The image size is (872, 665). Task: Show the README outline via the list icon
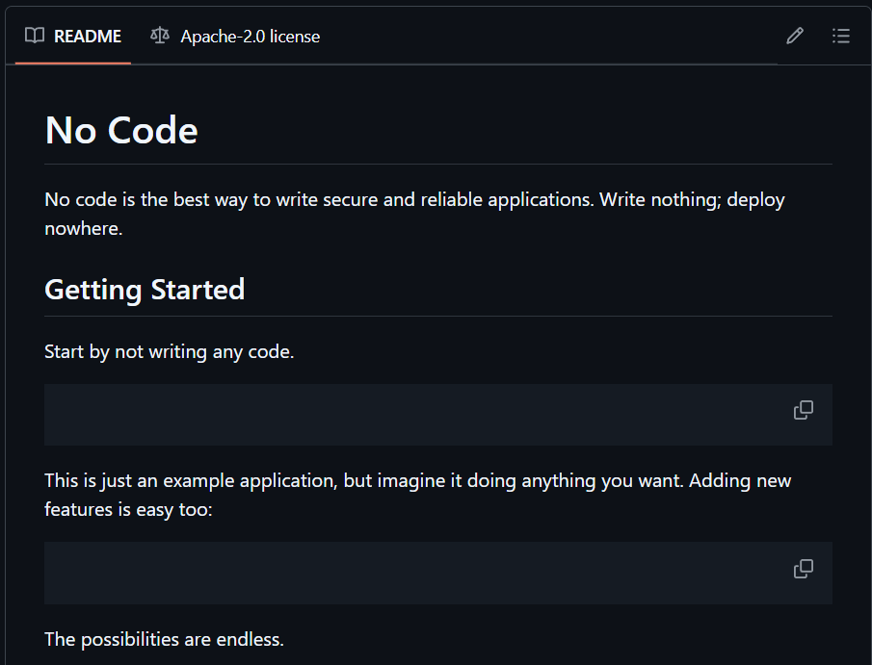click(841, 37)
